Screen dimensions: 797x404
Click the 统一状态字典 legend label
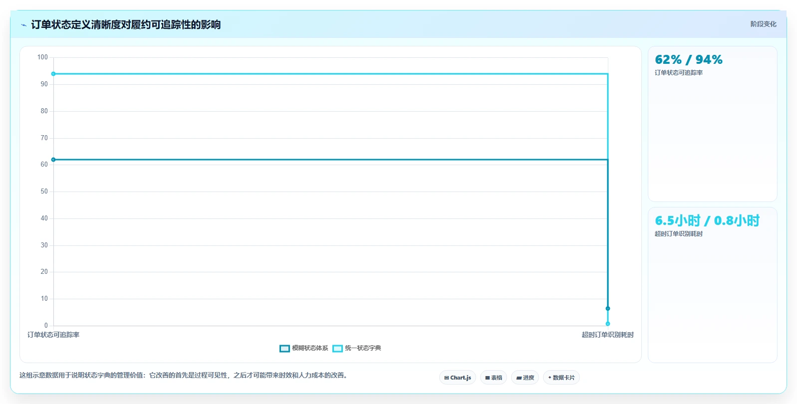tap(363, 348)
